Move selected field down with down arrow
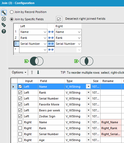 pos(38,72)
